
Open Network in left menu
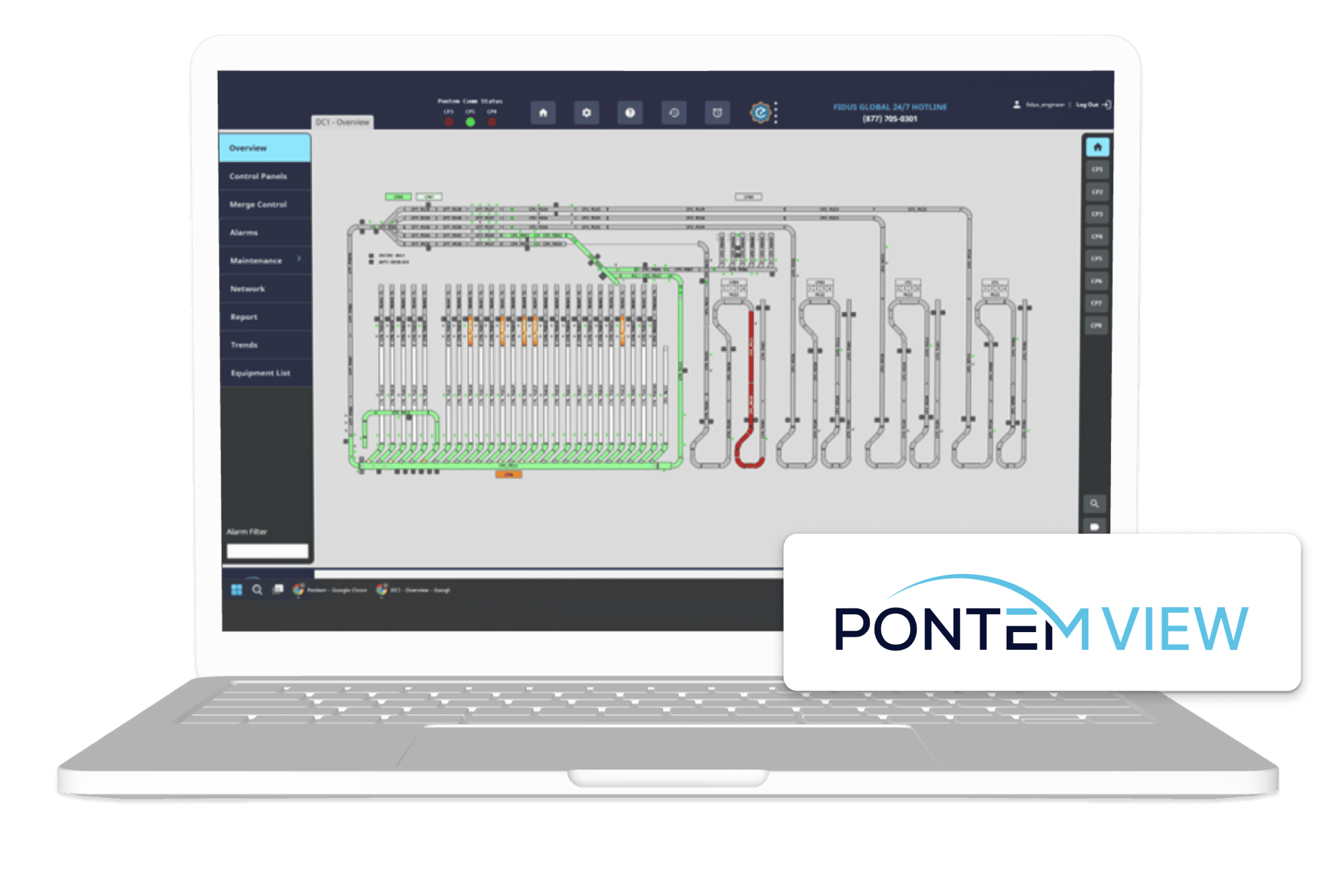pyautogui.click(x=265, y=289)
